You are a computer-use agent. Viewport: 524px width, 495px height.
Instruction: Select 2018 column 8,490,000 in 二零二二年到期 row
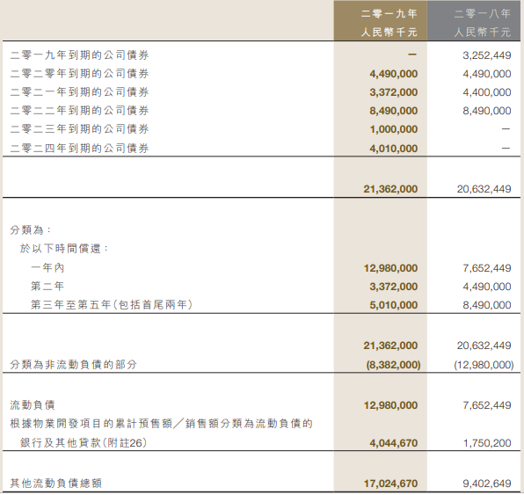(x=487, y=111)
